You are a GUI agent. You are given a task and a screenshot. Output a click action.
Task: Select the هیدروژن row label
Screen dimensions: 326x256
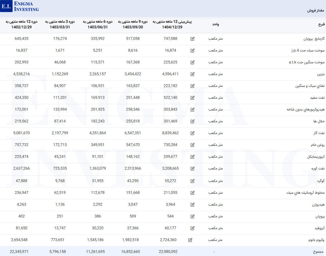318,205
